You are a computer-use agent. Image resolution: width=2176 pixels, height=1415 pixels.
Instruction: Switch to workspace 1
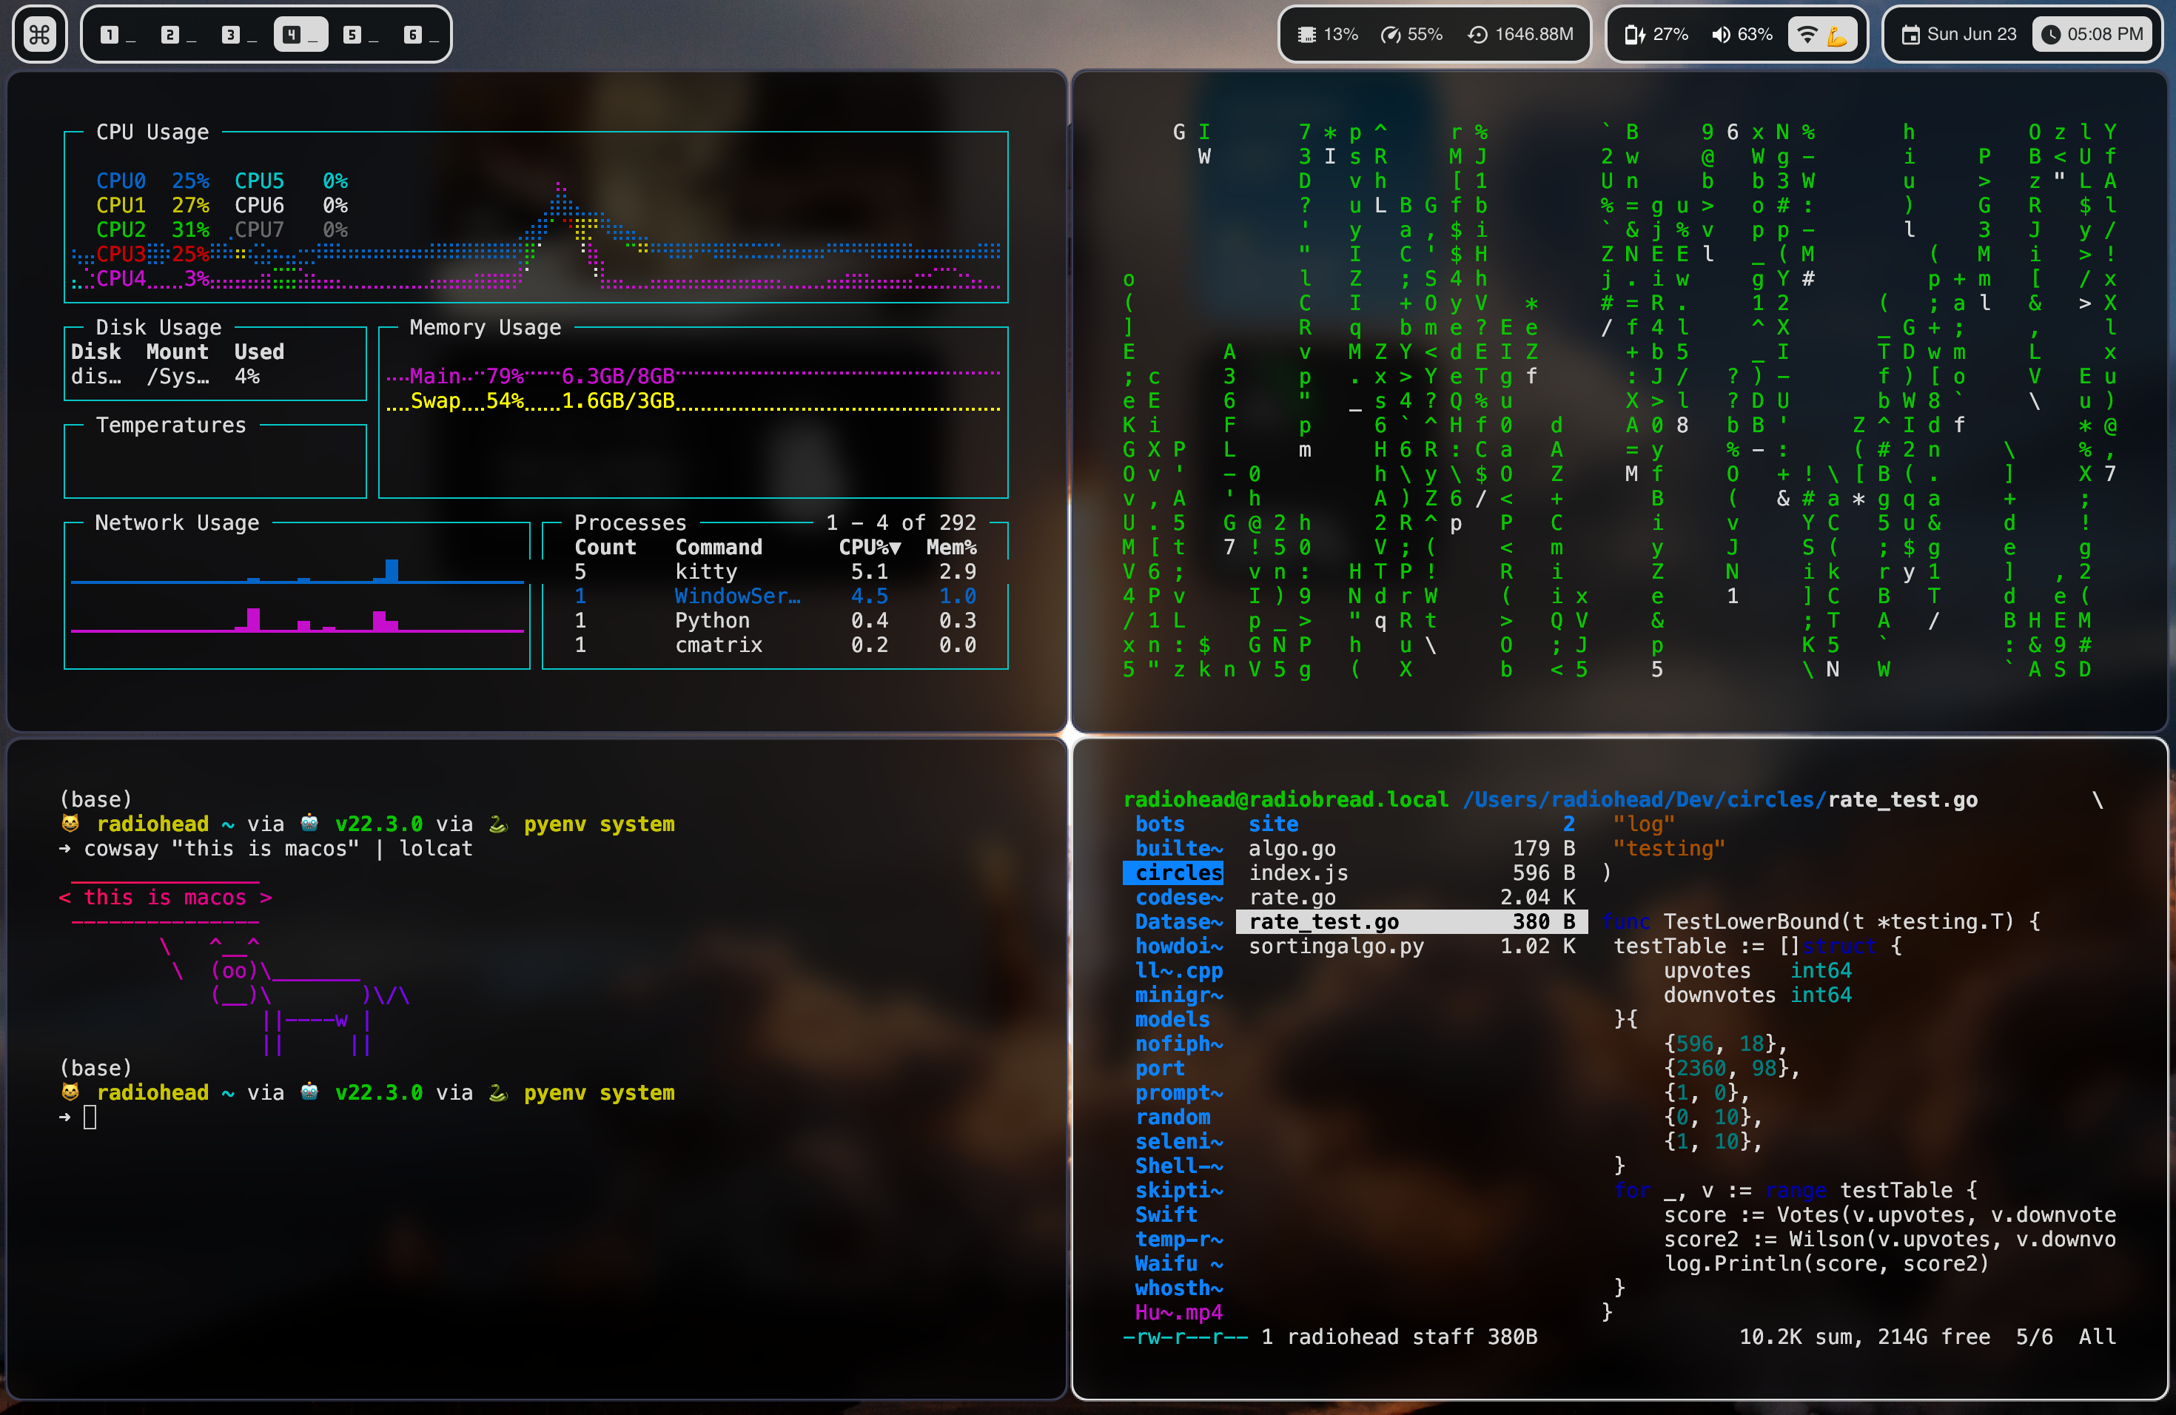point(118,35)
